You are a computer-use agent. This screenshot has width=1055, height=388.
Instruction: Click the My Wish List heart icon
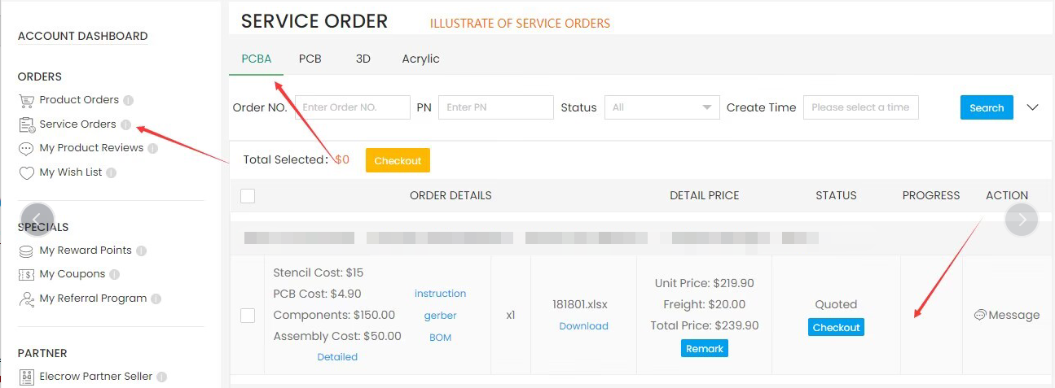[26, 173]
